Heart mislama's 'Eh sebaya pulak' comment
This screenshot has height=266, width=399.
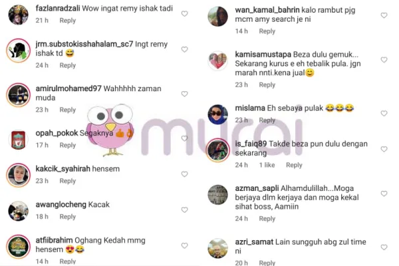click(384, 113)
